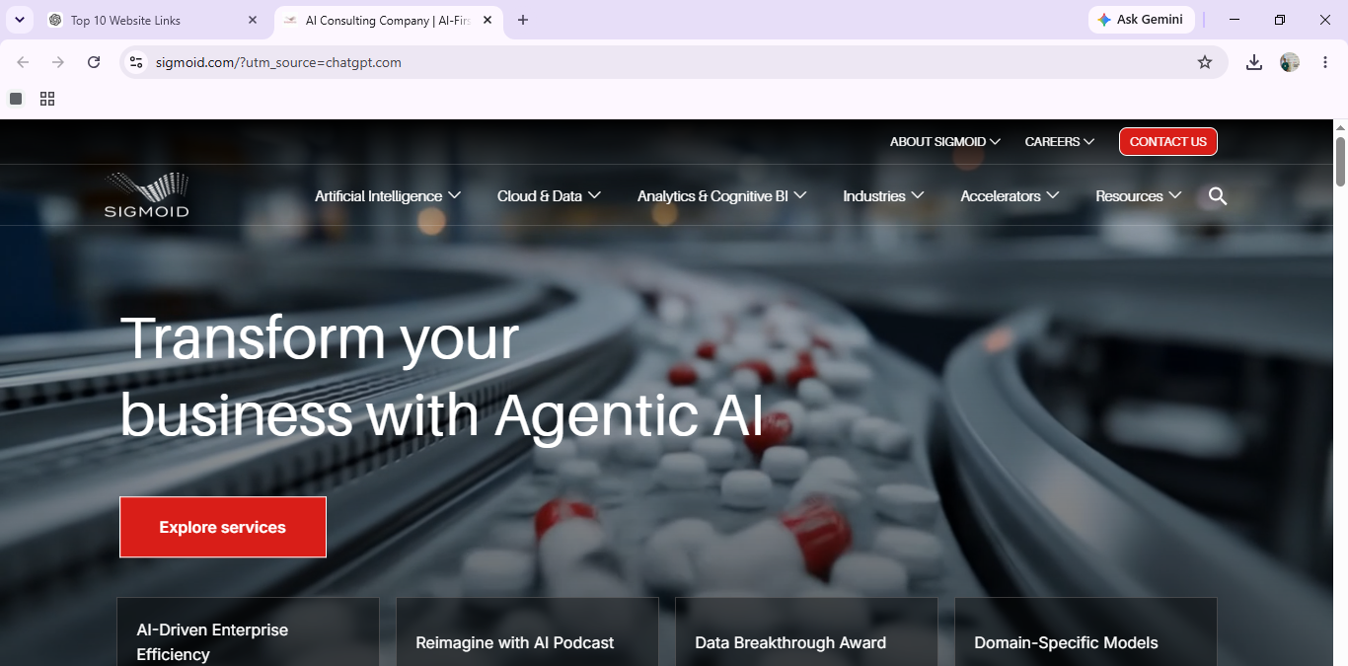Image resolution: width=1348 pixels, height=666 pixels.
Task: Click the Sigmoid logo
Action: [146, 195]
